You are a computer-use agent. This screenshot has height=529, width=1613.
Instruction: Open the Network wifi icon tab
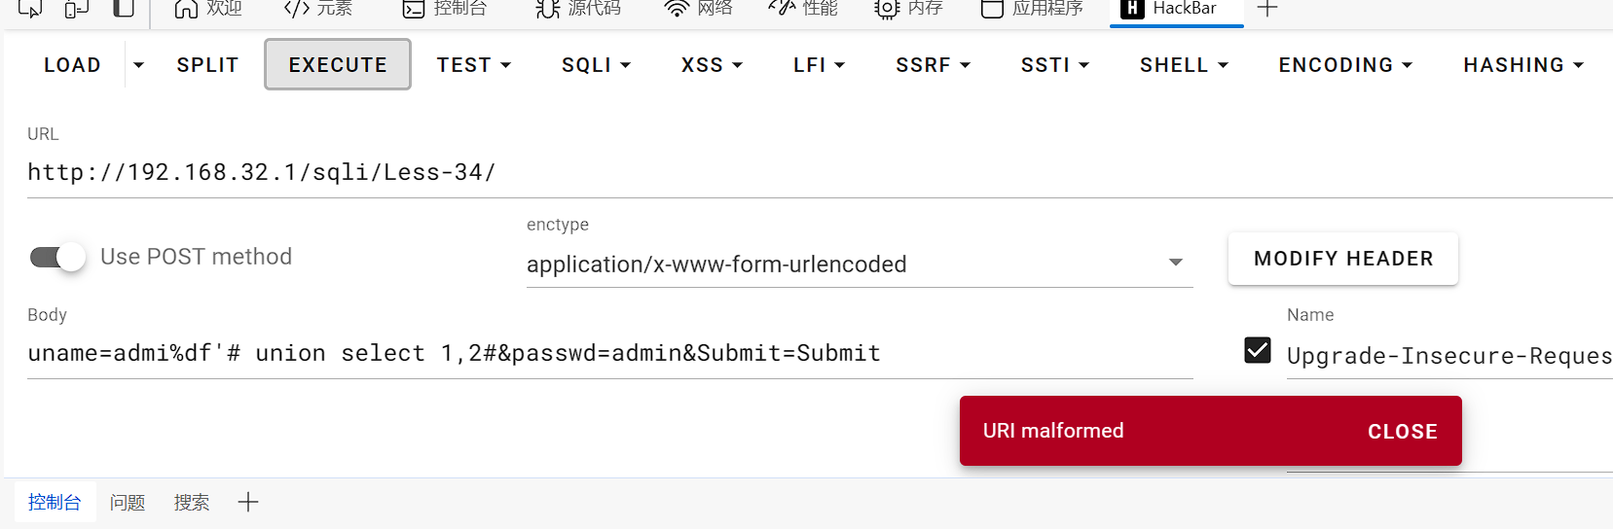click(x=677, y=9)
